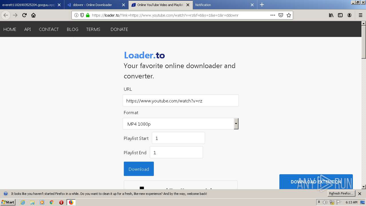Screen dimensions: 366x206
Task: Click the green padlock connection icon
Action: (87, 15)
